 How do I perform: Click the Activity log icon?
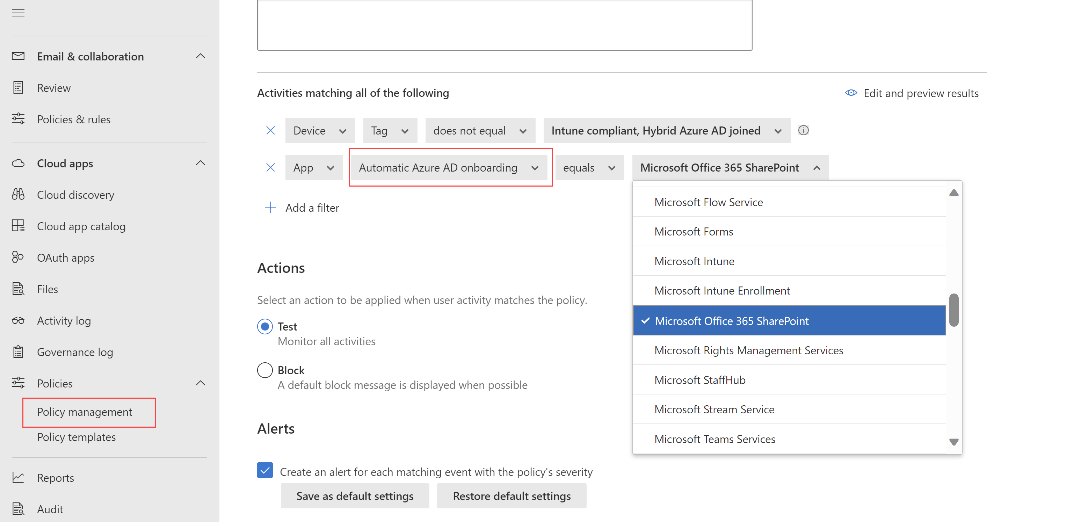click(x=19, y=321)
